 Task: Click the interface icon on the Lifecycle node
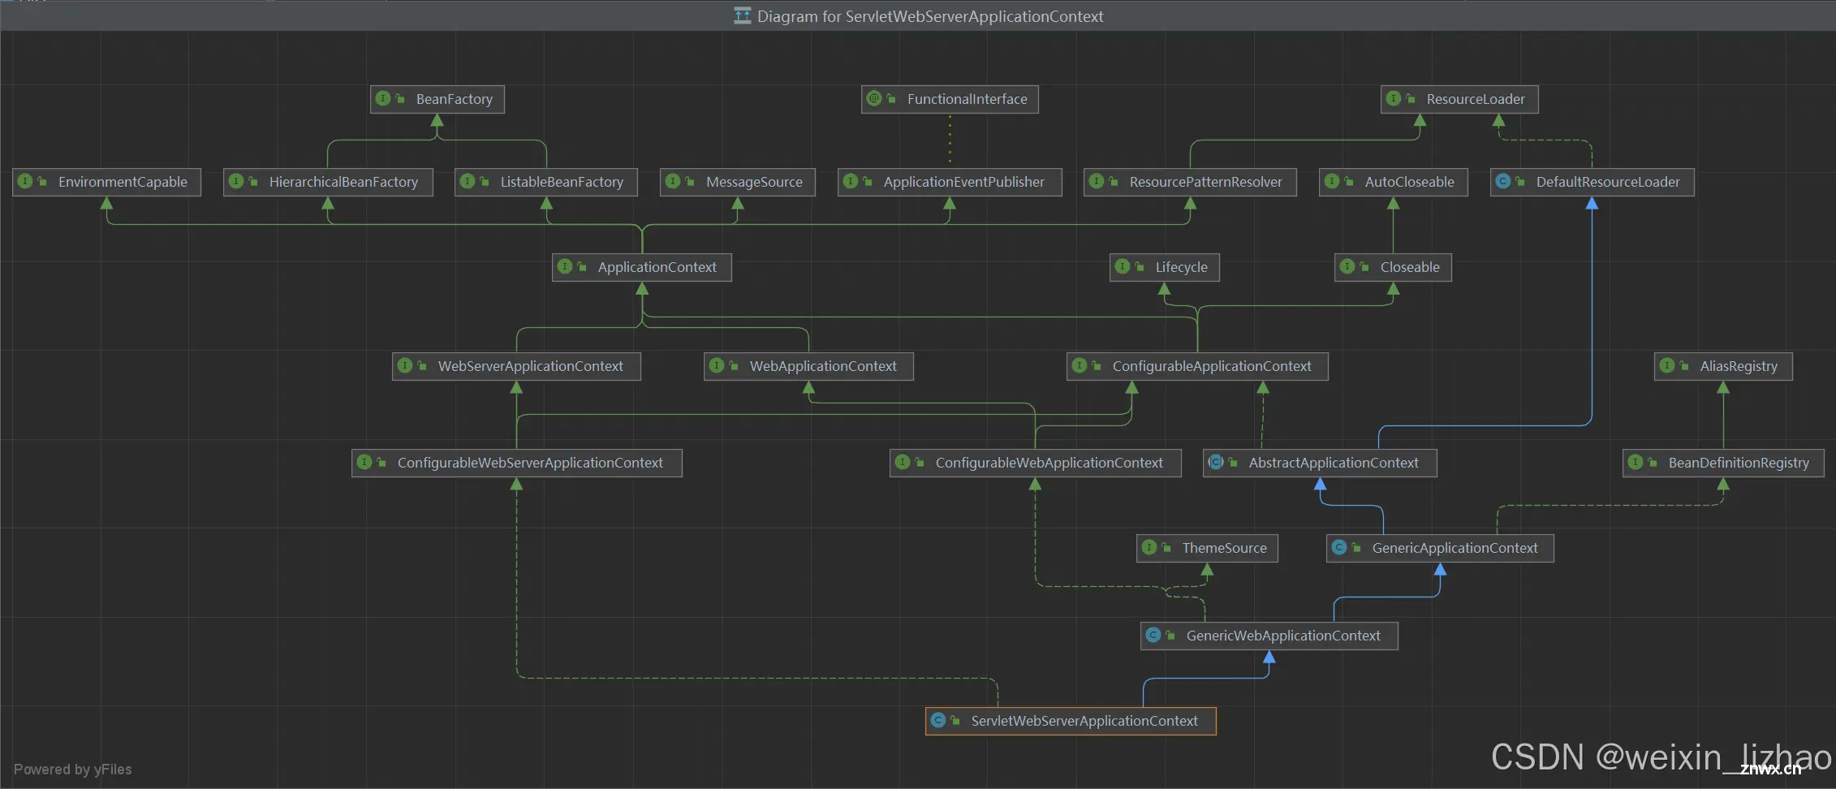pos(1123,266)
